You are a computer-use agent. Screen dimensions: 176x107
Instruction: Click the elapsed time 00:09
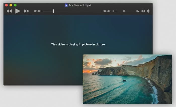pos(38,11)
